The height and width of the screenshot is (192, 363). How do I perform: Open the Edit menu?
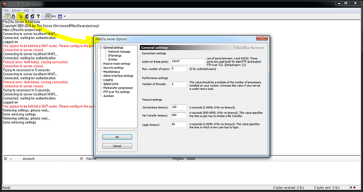tap(26, 11)
